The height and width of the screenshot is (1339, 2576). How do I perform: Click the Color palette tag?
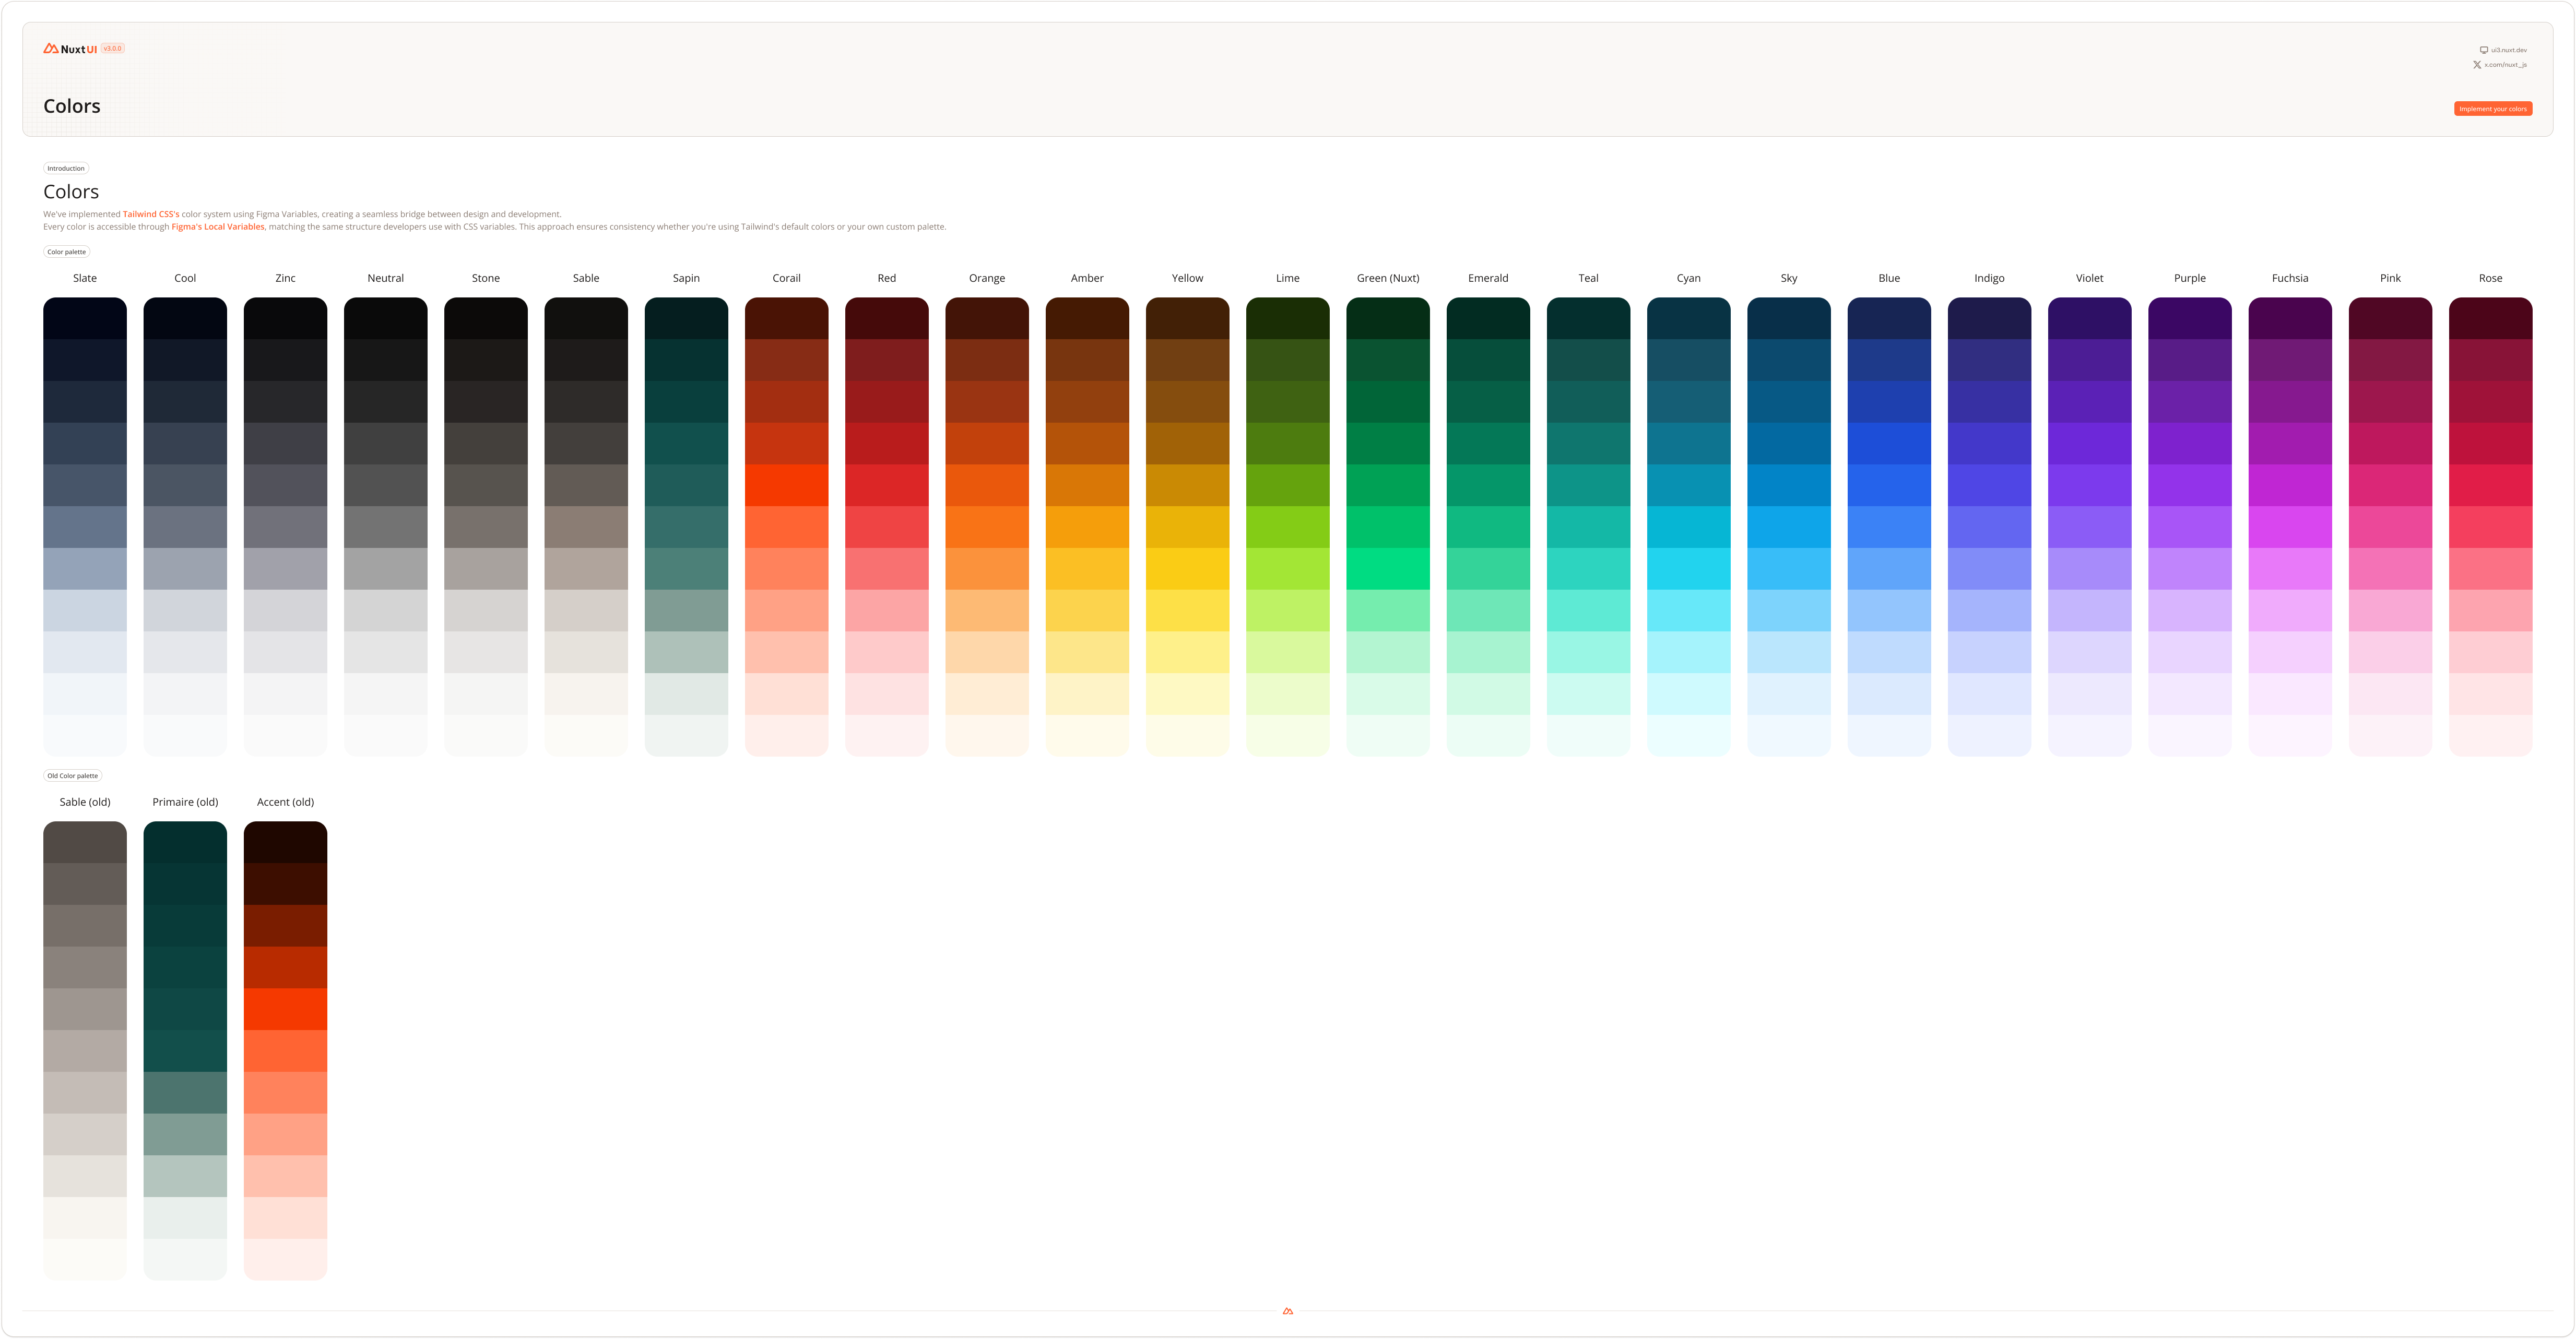point(67,252)
